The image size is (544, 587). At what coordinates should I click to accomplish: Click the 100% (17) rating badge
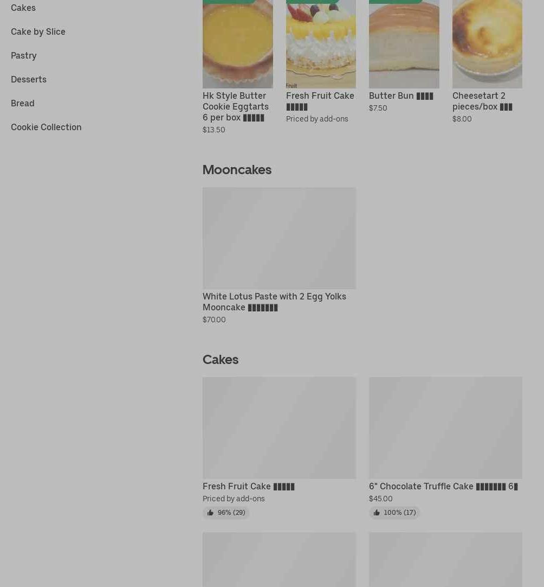(394, 513)
